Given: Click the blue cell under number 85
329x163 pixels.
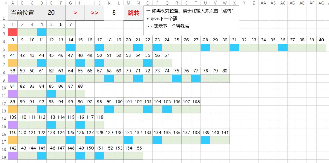Looking at the screenshot, I should 51,94.
